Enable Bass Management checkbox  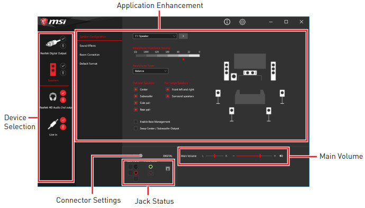click(136, 122)
